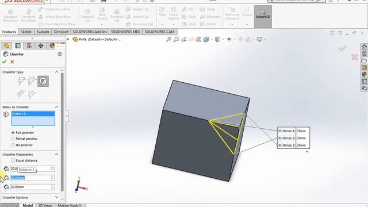
Task: Click the Vertex<1> selection entry
Action: click(33, 114)
